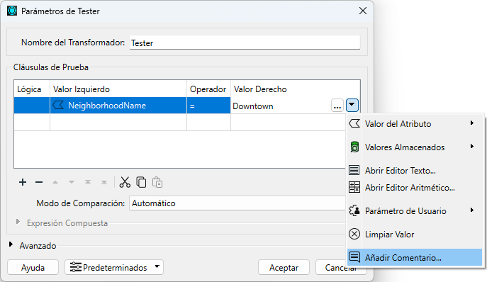Close the Parámetros de Tester dialog
The height and width of the screenshot is (282, 487).
pyautogui.click(x=363, y=11)
